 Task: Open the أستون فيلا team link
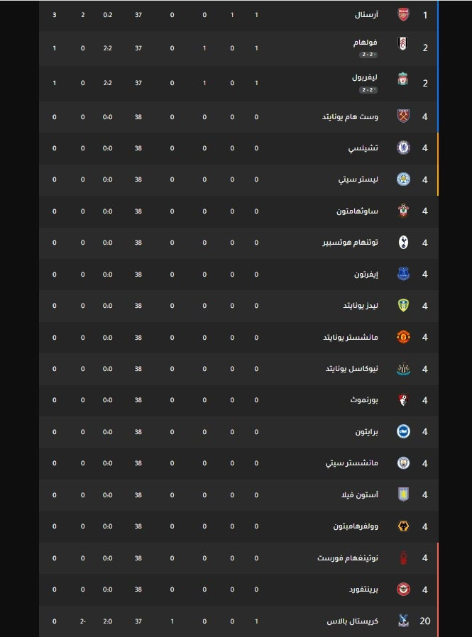coord(359,495)
